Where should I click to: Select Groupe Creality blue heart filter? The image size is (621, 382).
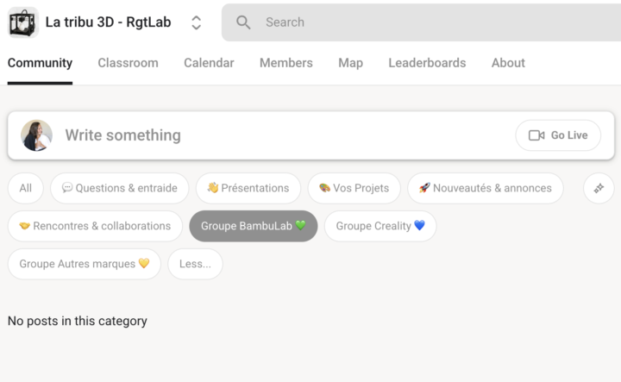(380, 226)
